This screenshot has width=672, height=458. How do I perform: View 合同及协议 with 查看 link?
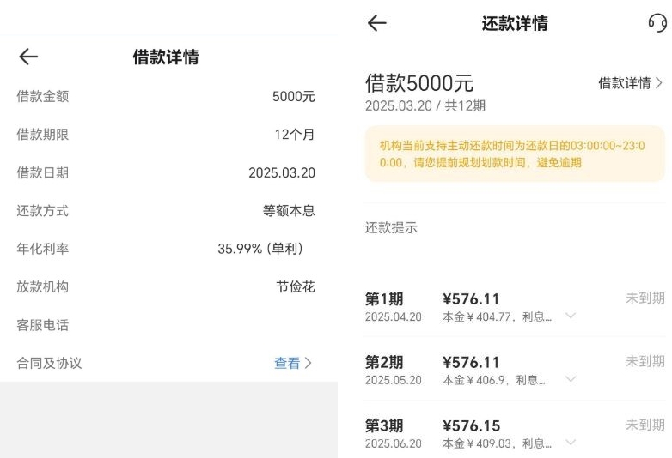[293, 363]
